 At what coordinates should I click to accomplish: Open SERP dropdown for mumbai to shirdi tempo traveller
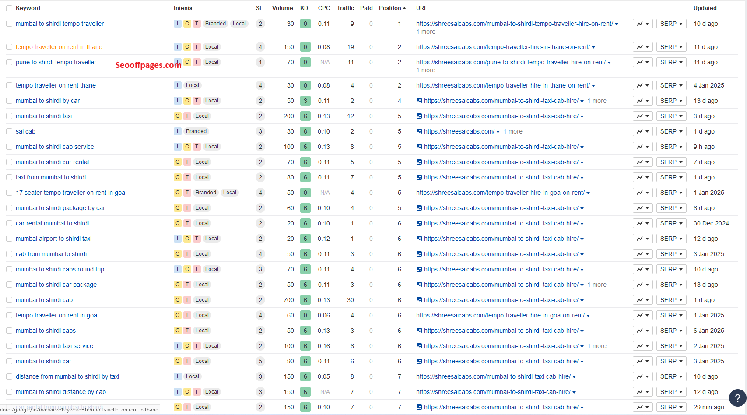[671, 24]
